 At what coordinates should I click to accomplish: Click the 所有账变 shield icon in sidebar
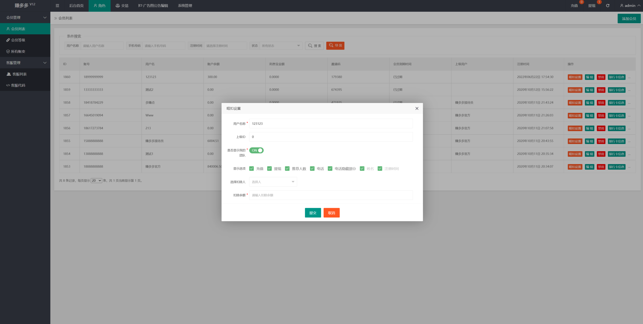coord(8,51)
